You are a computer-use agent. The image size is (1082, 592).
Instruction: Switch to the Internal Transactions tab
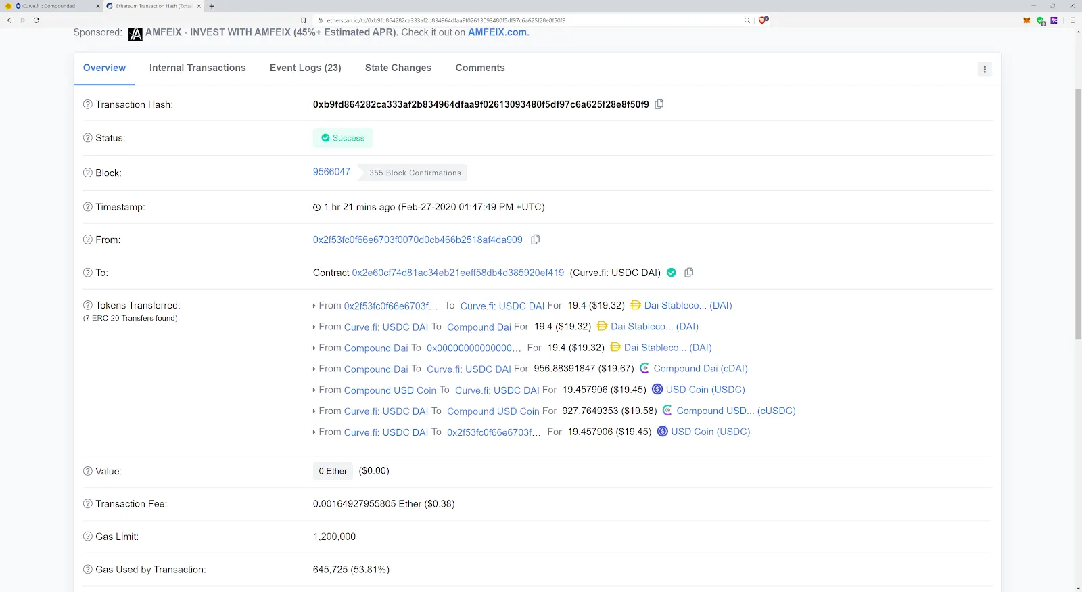click(x=197, y=68)
